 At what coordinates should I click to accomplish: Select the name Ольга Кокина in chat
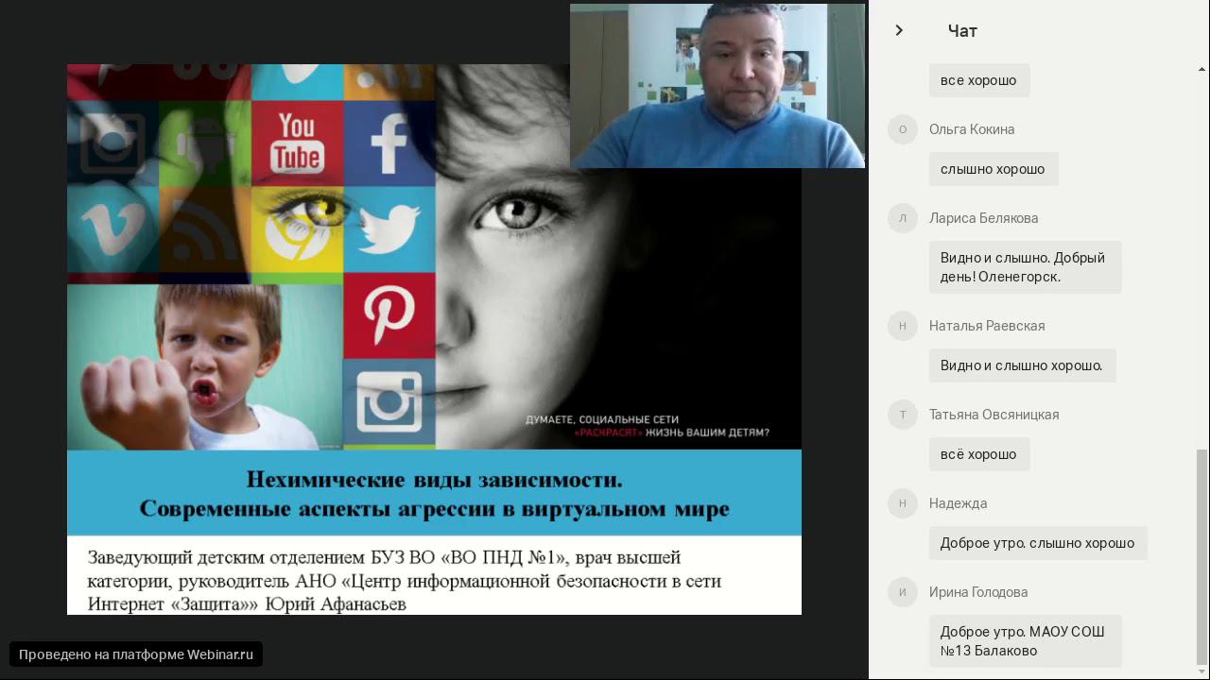972,129
